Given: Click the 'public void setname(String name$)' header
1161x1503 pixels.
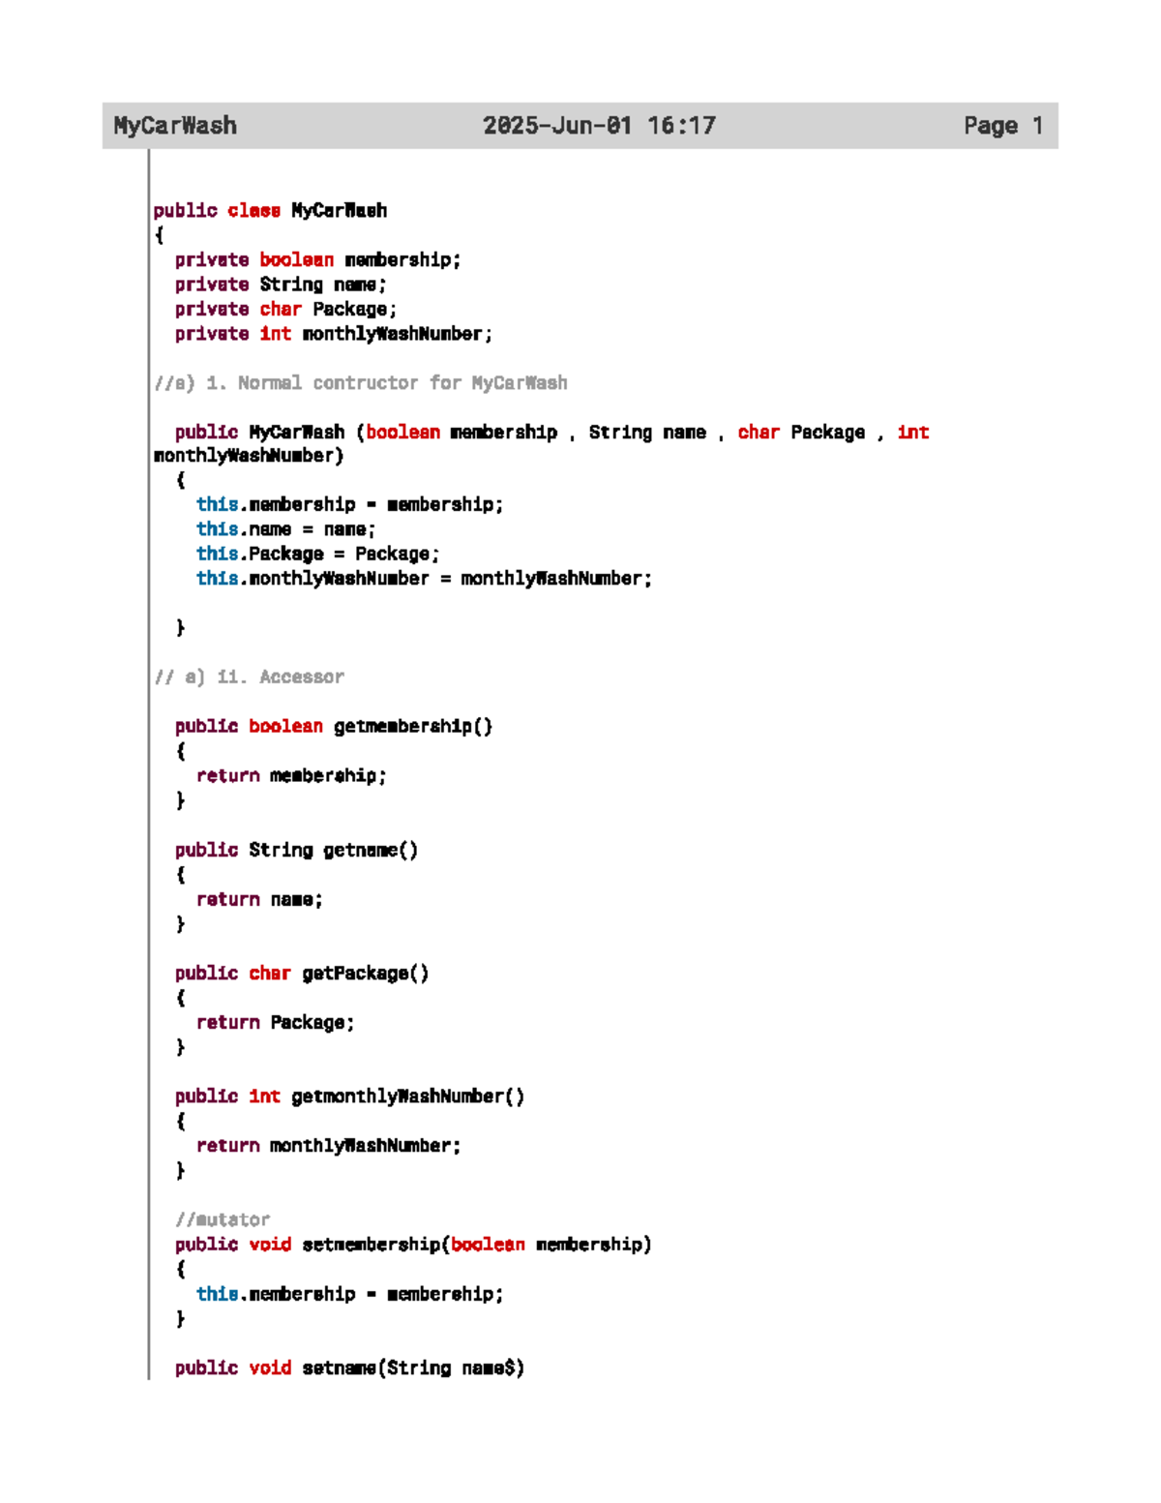Looking at the screenshot, I should pyautogui.click(x=350, y=1368).
